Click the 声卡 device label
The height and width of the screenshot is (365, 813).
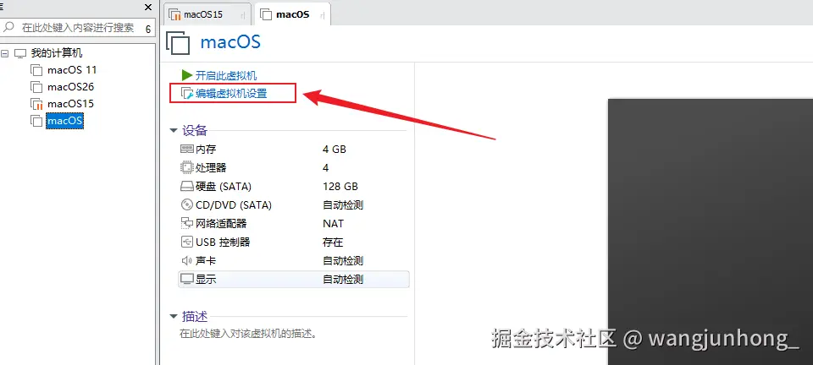click(x=206, y=261)
